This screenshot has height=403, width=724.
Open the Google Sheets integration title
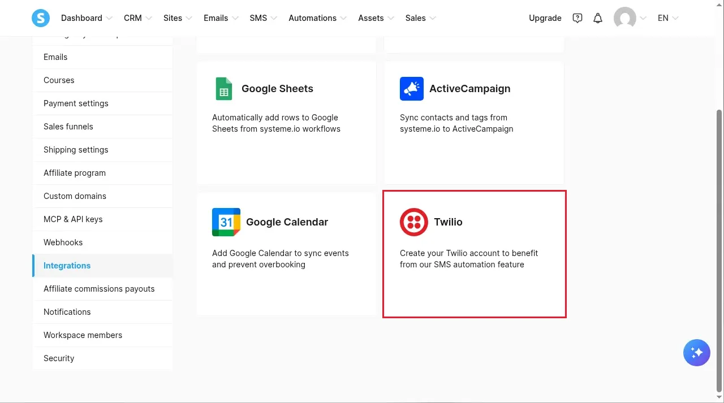277,89
